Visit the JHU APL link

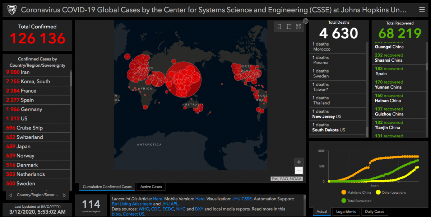[x=170, y=204]
